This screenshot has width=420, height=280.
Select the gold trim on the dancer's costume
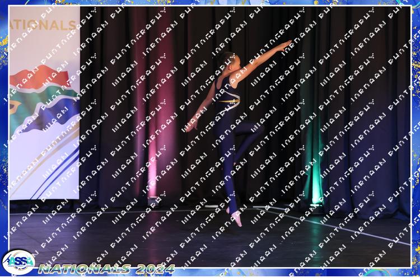click(231, 101)
